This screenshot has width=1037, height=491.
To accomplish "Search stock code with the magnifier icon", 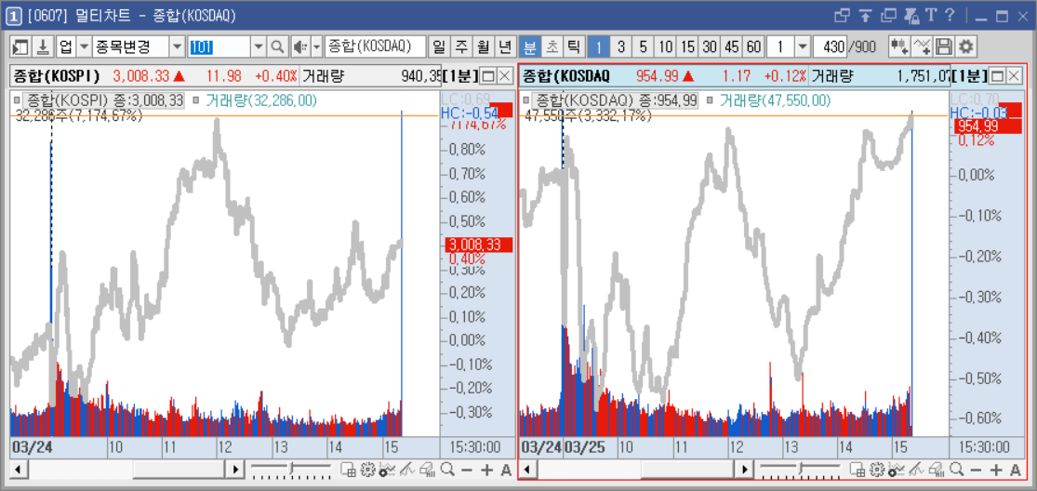I will point(278,46).
